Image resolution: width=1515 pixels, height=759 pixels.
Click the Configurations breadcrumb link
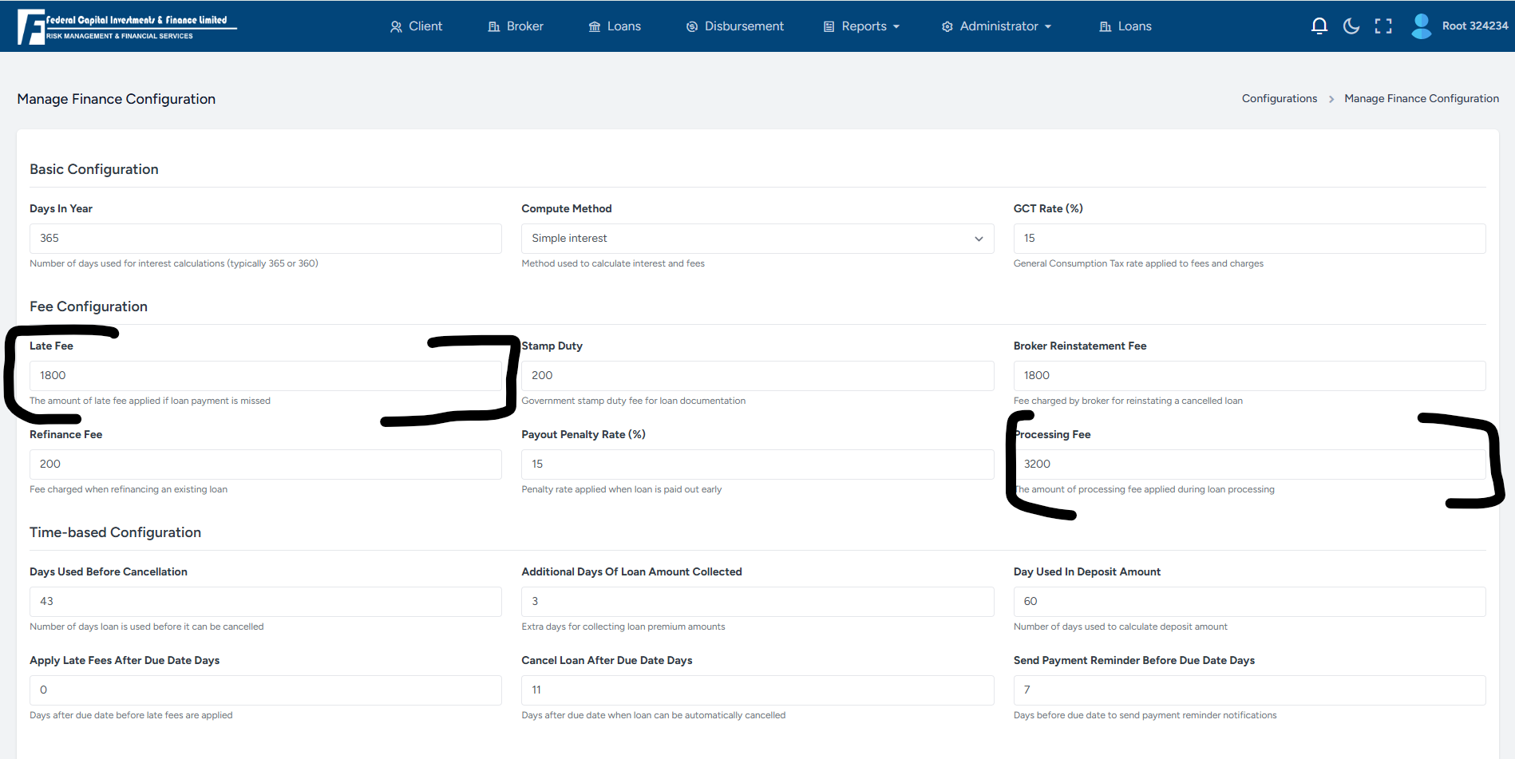tap(1279, 99)
